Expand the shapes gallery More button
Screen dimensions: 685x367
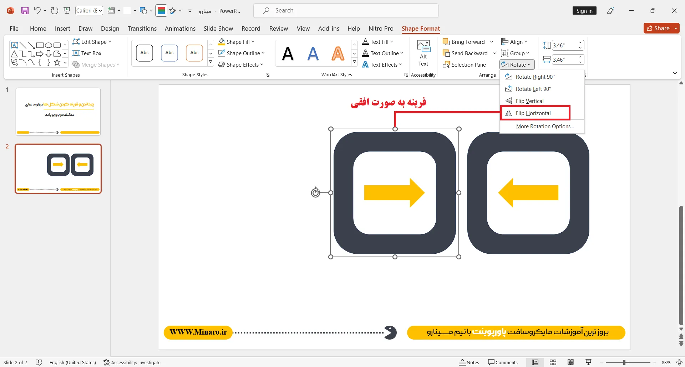(65, 62)
